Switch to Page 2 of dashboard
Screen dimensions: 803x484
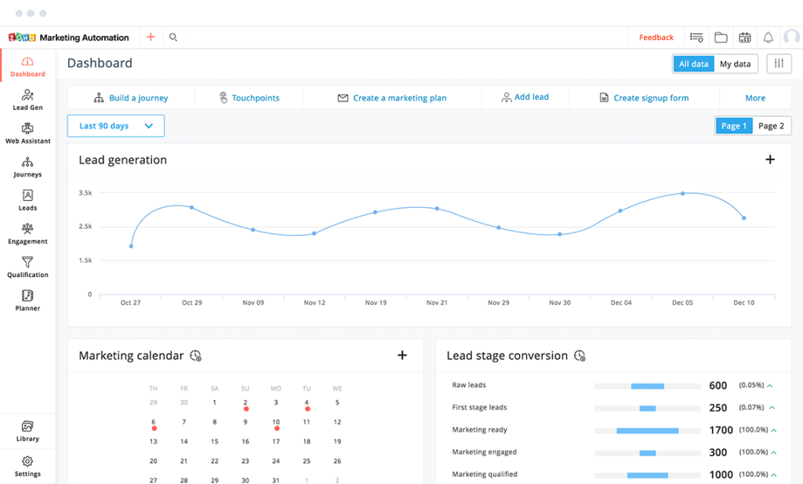[771, 126]
